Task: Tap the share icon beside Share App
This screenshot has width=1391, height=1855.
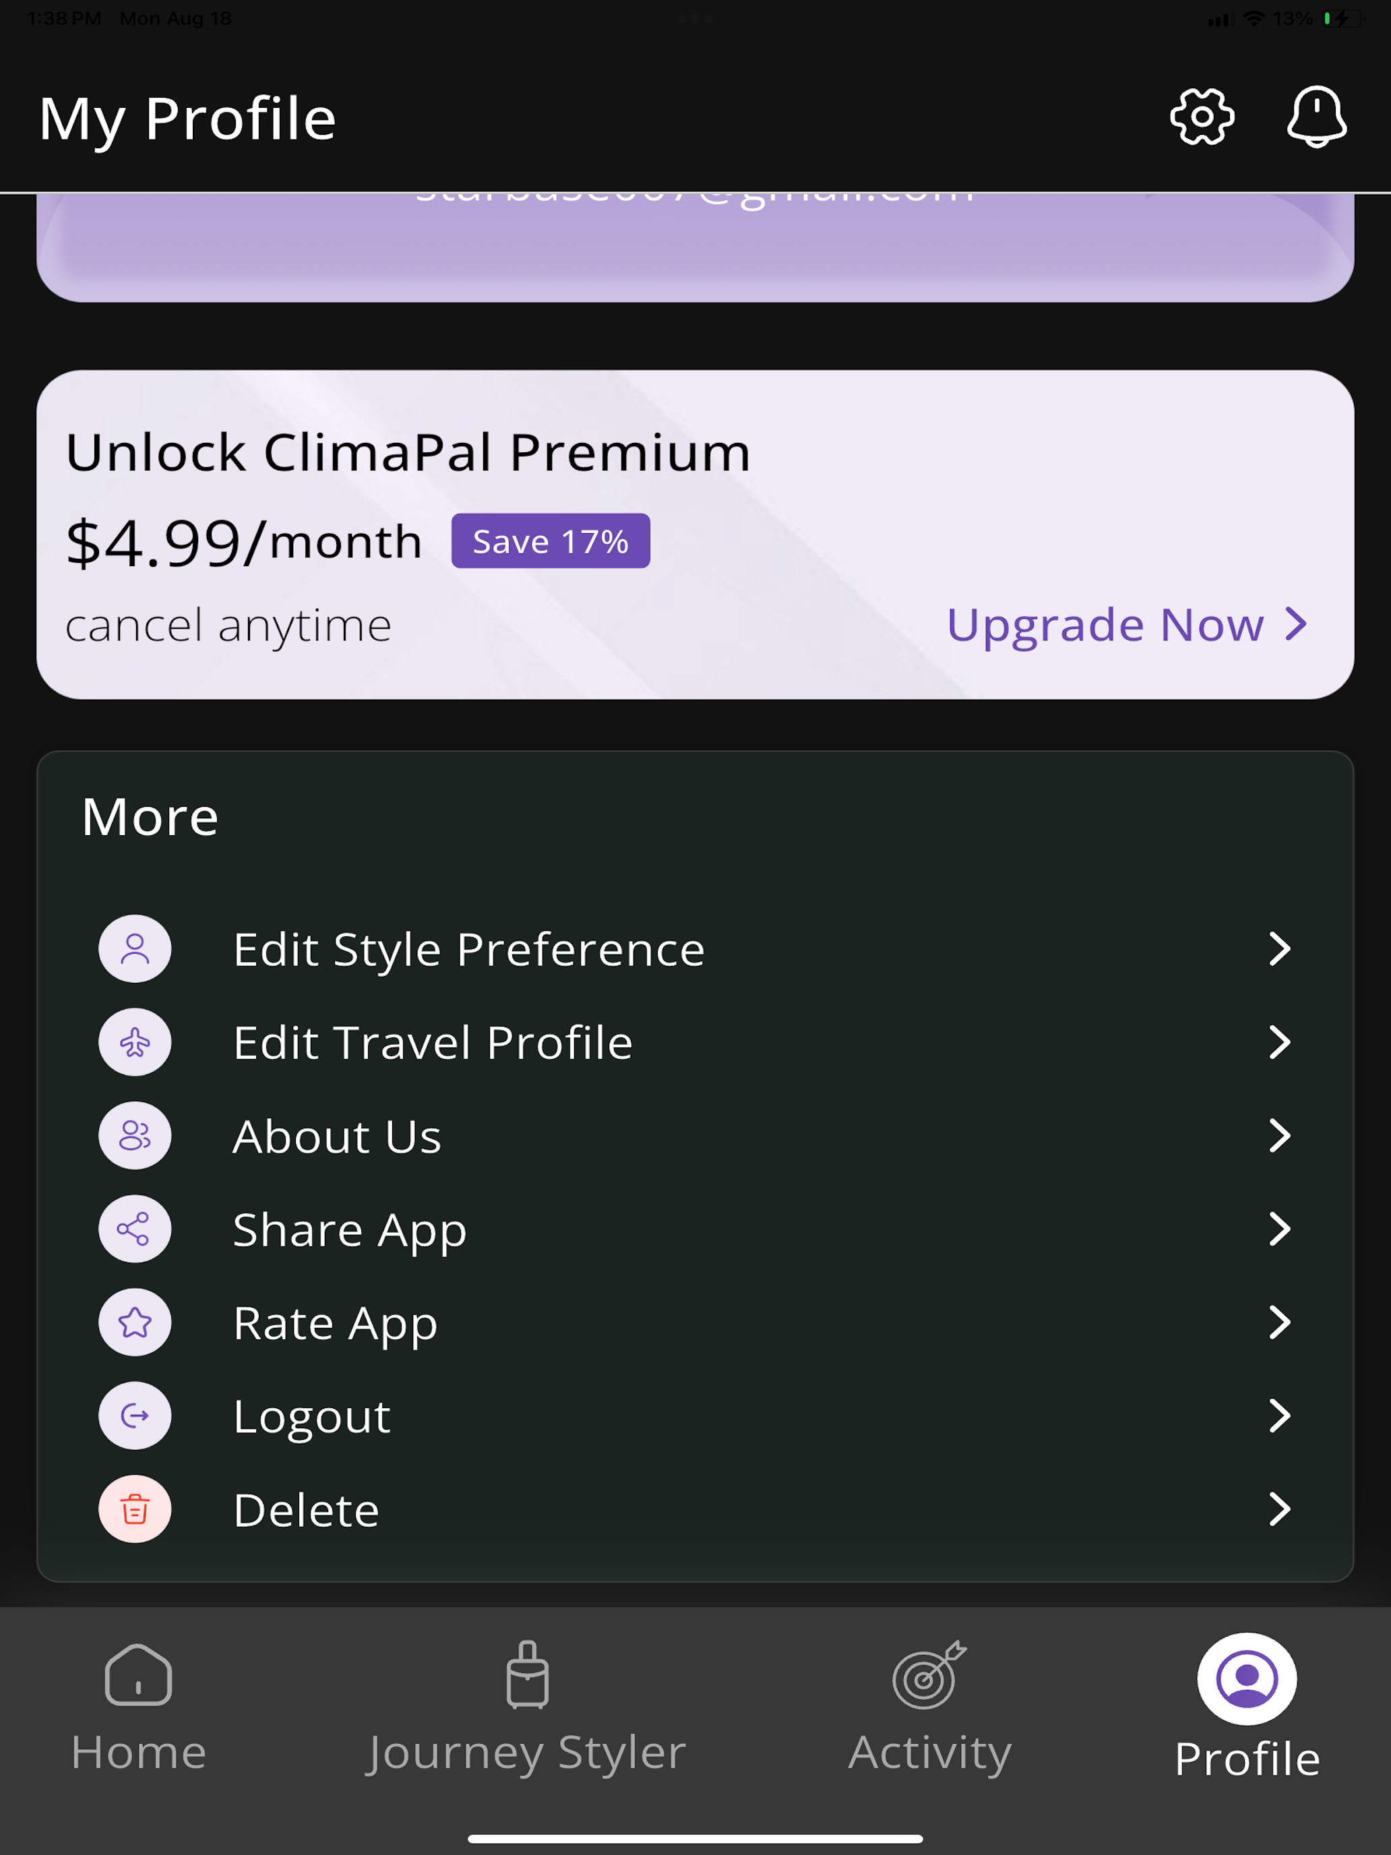Action: point(135,1229)
